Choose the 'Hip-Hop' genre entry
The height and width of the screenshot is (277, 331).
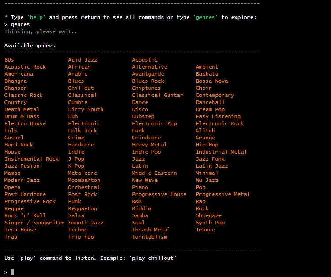click(x=207, y=145)
